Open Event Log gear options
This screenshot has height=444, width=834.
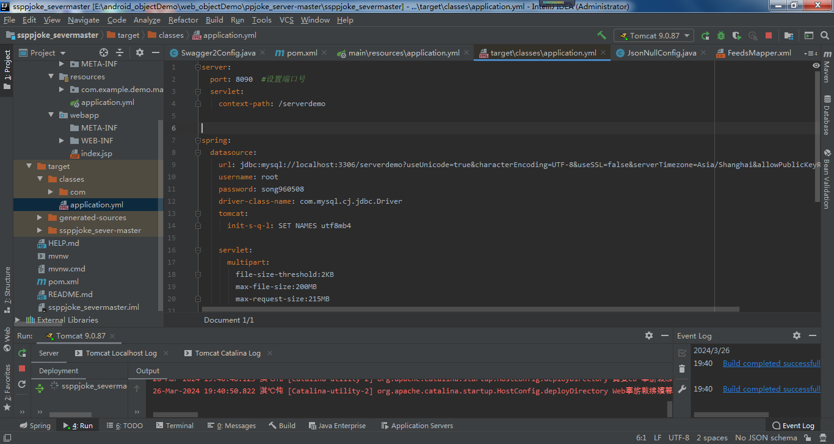796,335
